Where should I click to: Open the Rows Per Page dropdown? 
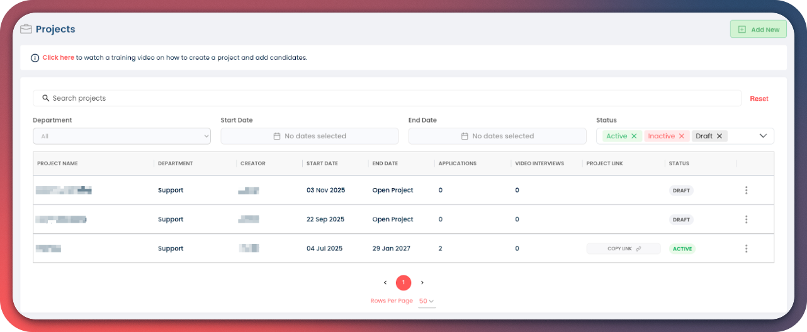427,301
